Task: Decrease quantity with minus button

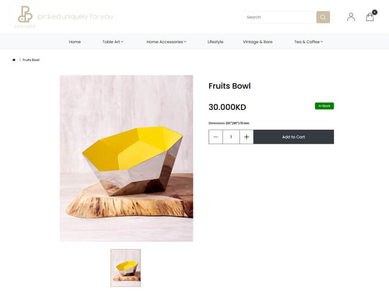Action: click(216, 137)
